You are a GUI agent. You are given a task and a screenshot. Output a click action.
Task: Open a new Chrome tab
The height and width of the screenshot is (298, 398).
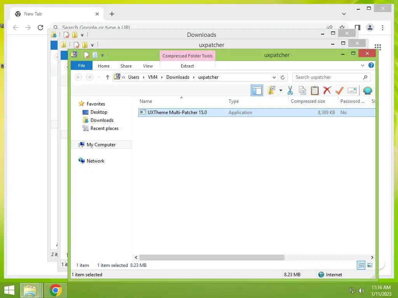pyautogui.click(x=112, y=14)
